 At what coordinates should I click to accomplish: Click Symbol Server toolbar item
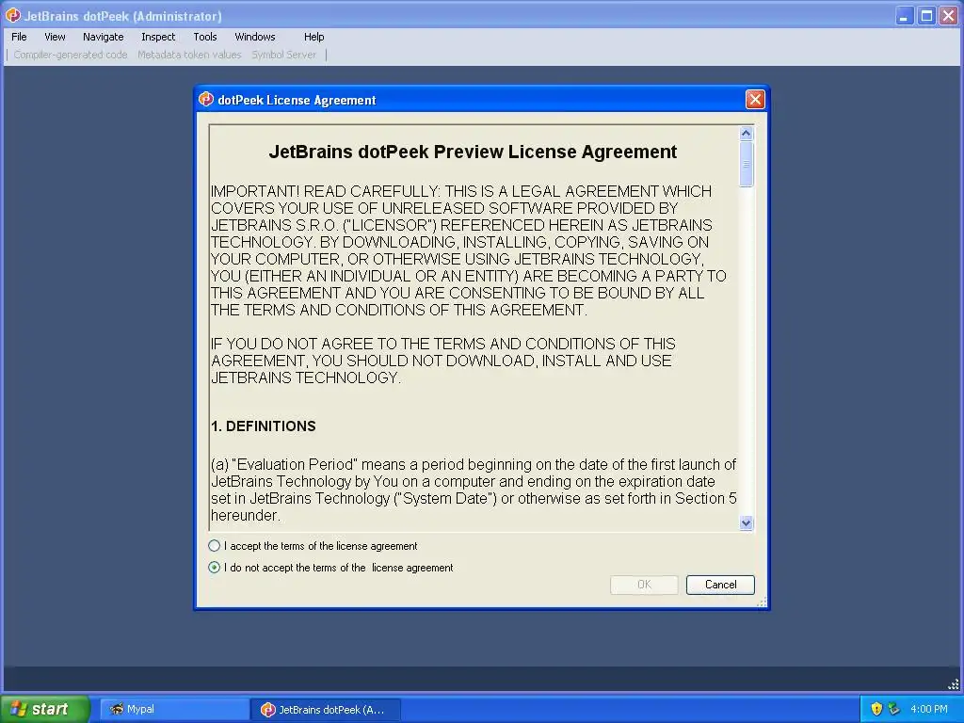284,55
